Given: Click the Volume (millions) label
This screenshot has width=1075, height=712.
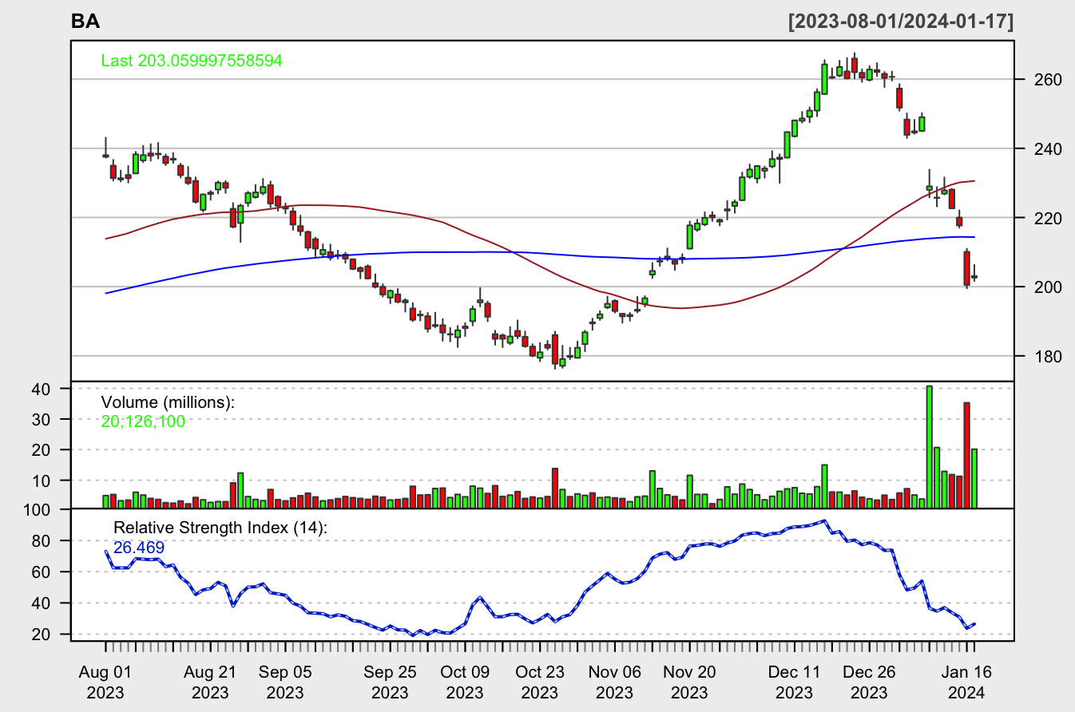Looking at the screenshot, I should pos(168,402).
